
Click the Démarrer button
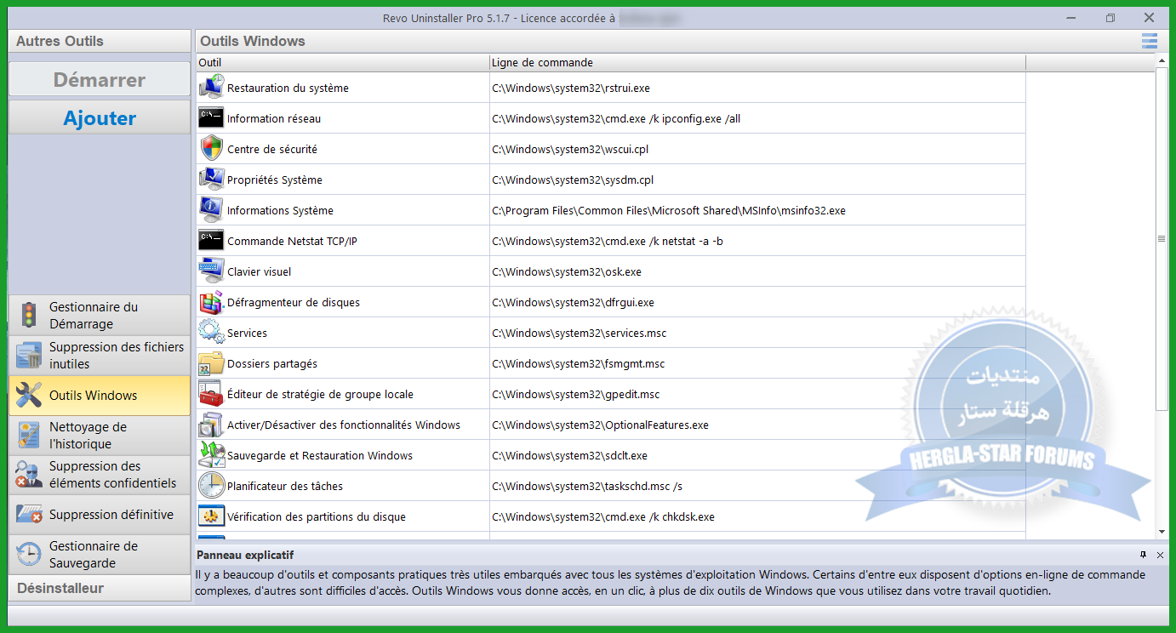click(x=100, y=80)
